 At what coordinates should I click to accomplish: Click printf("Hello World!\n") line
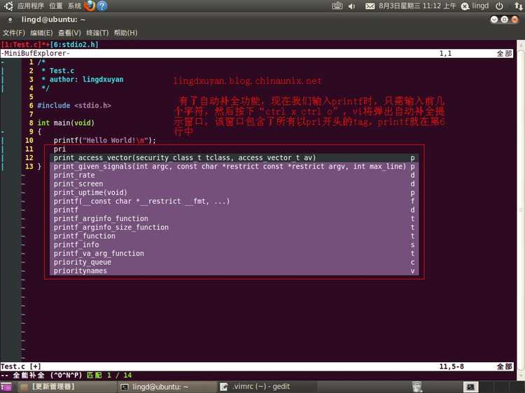pyautogui.click(x=105, y=140)
